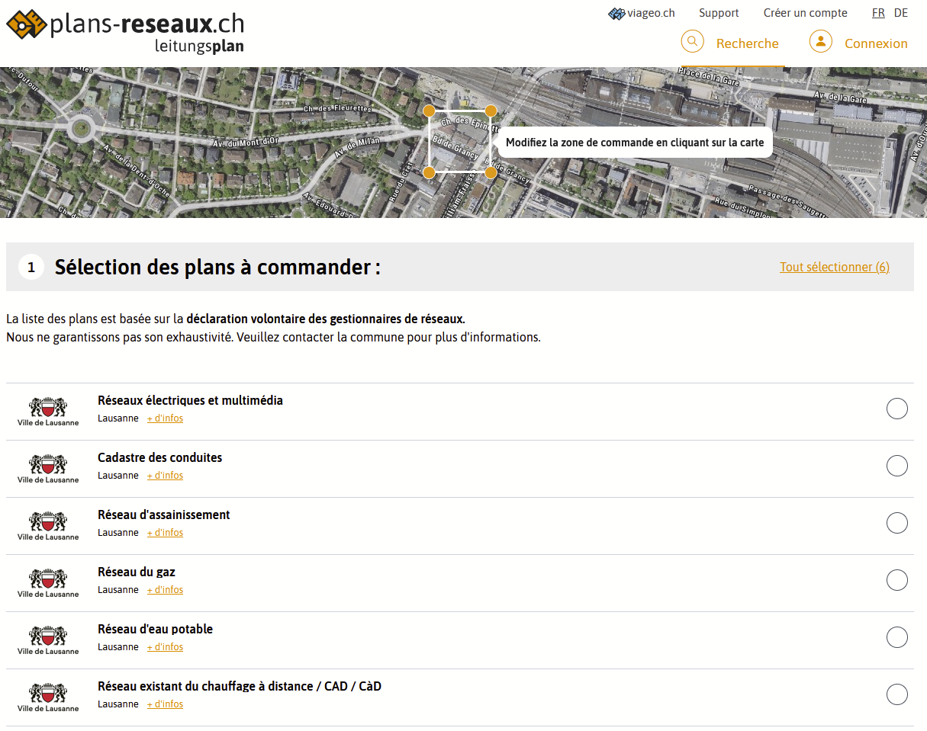Click Ville de Lausanne logo for Réseau du gaz

pos(48,582)
